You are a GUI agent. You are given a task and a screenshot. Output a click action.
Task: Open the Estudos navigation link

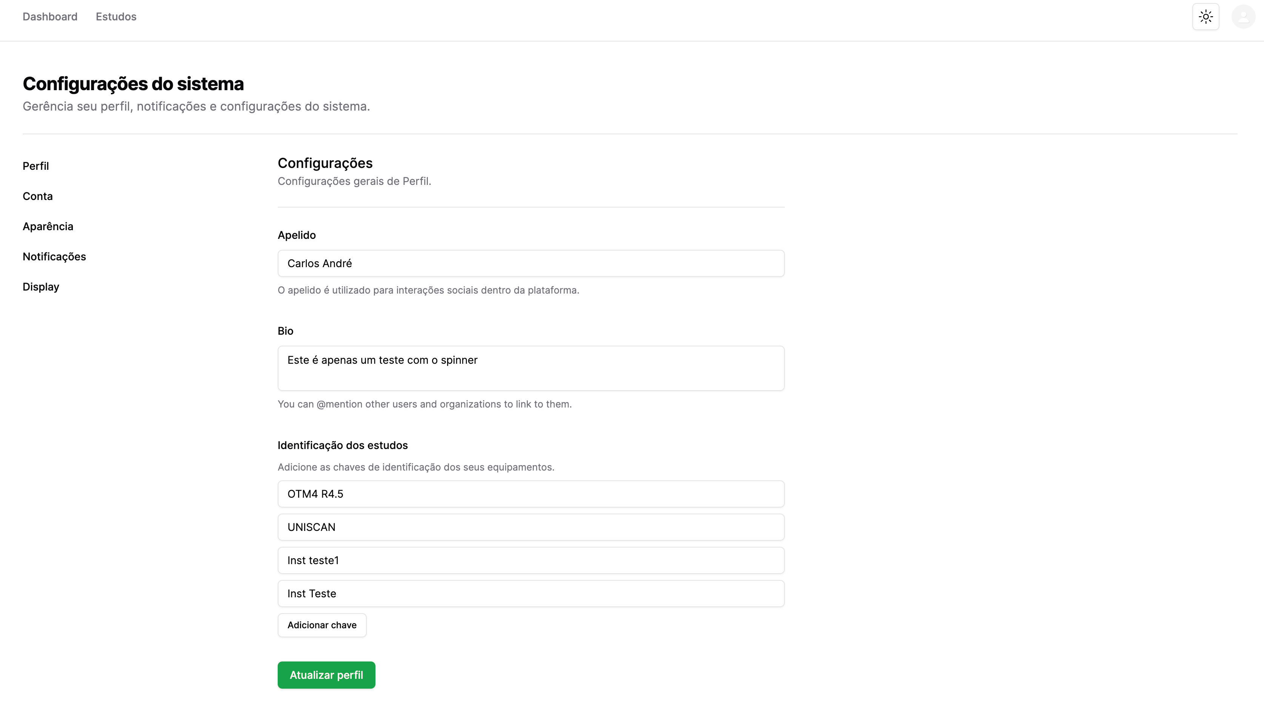115,17
